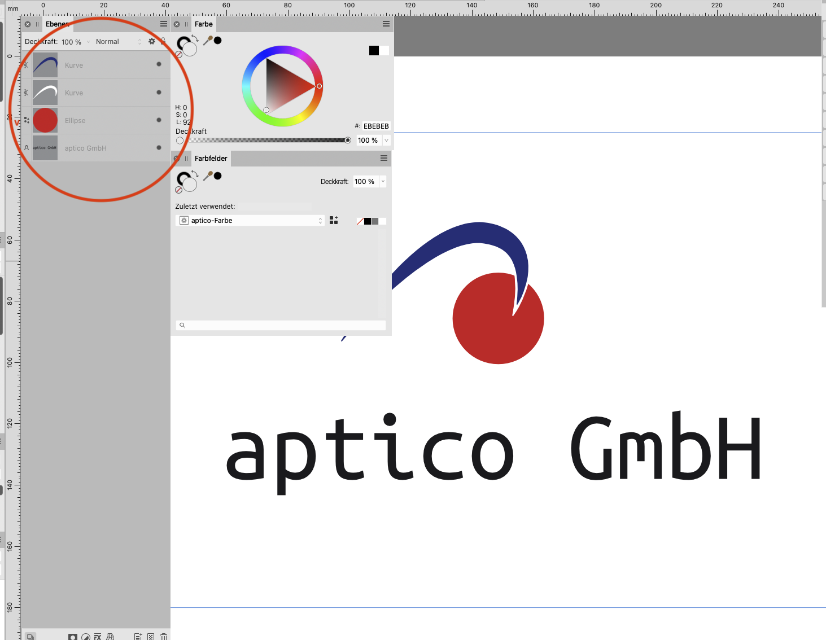826x640 pixels.
Task: Open Deckkraft percentage dropdown in Farbe panel
Action: [387, 140]
